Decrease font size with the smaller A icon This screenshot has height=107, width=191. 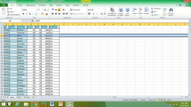click(48, 10)
